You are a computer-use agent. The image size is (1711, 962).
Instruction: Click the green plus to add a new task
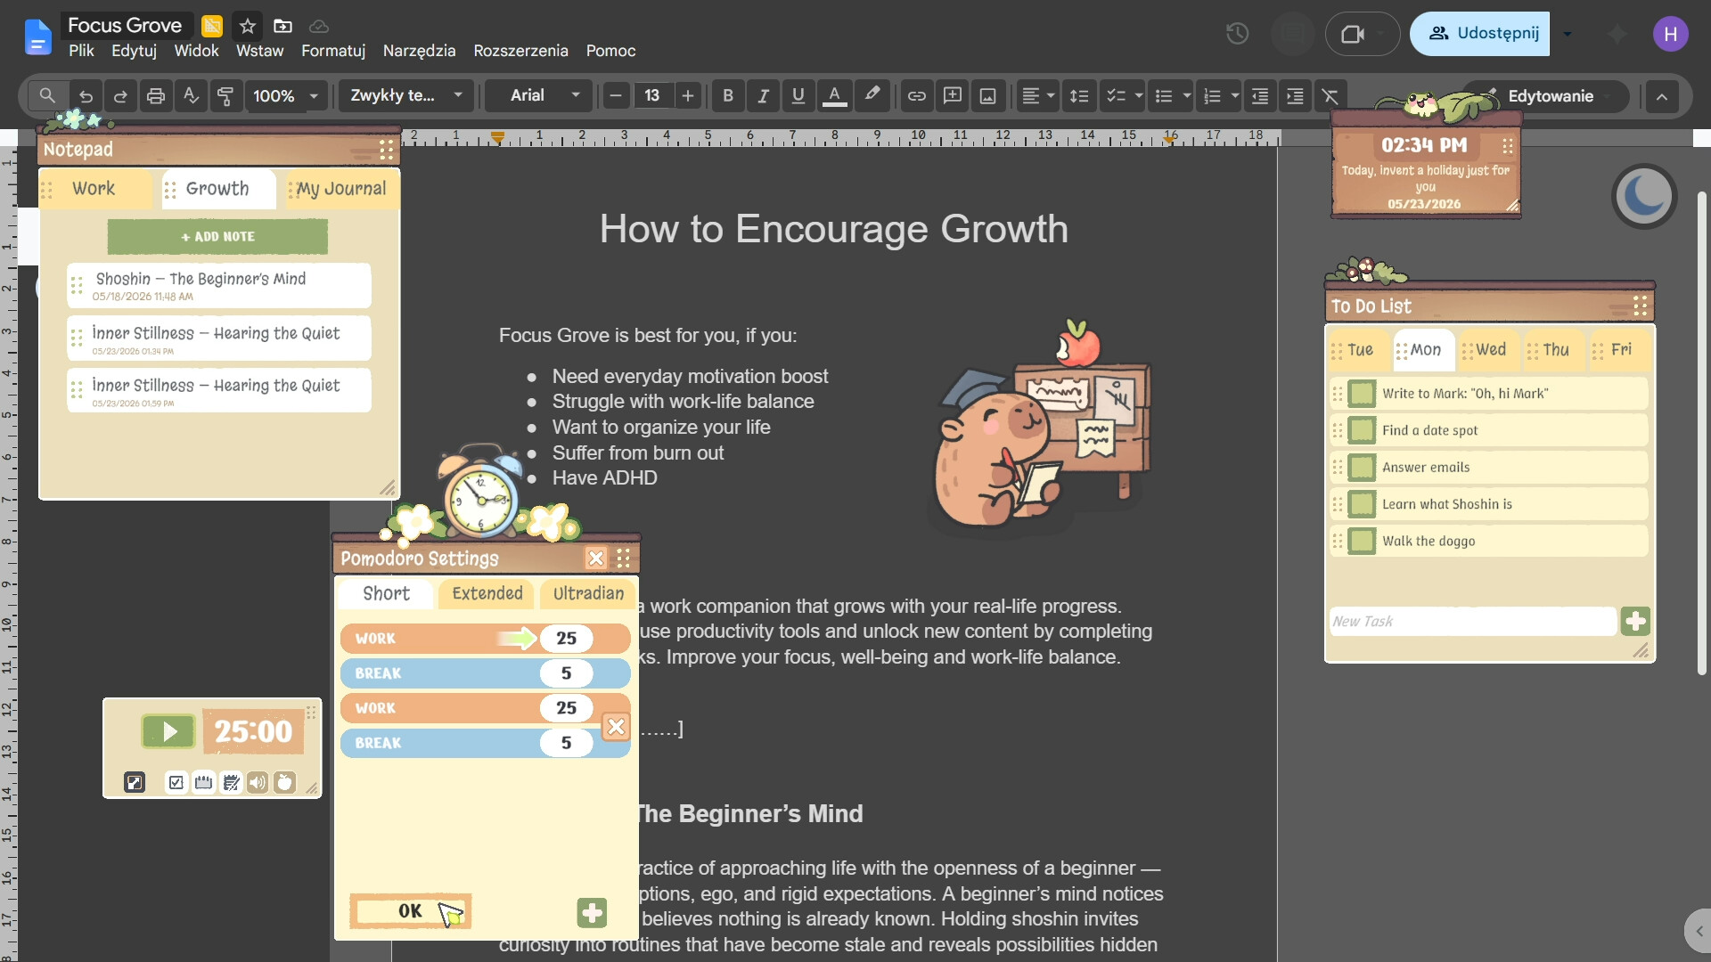1635,622
